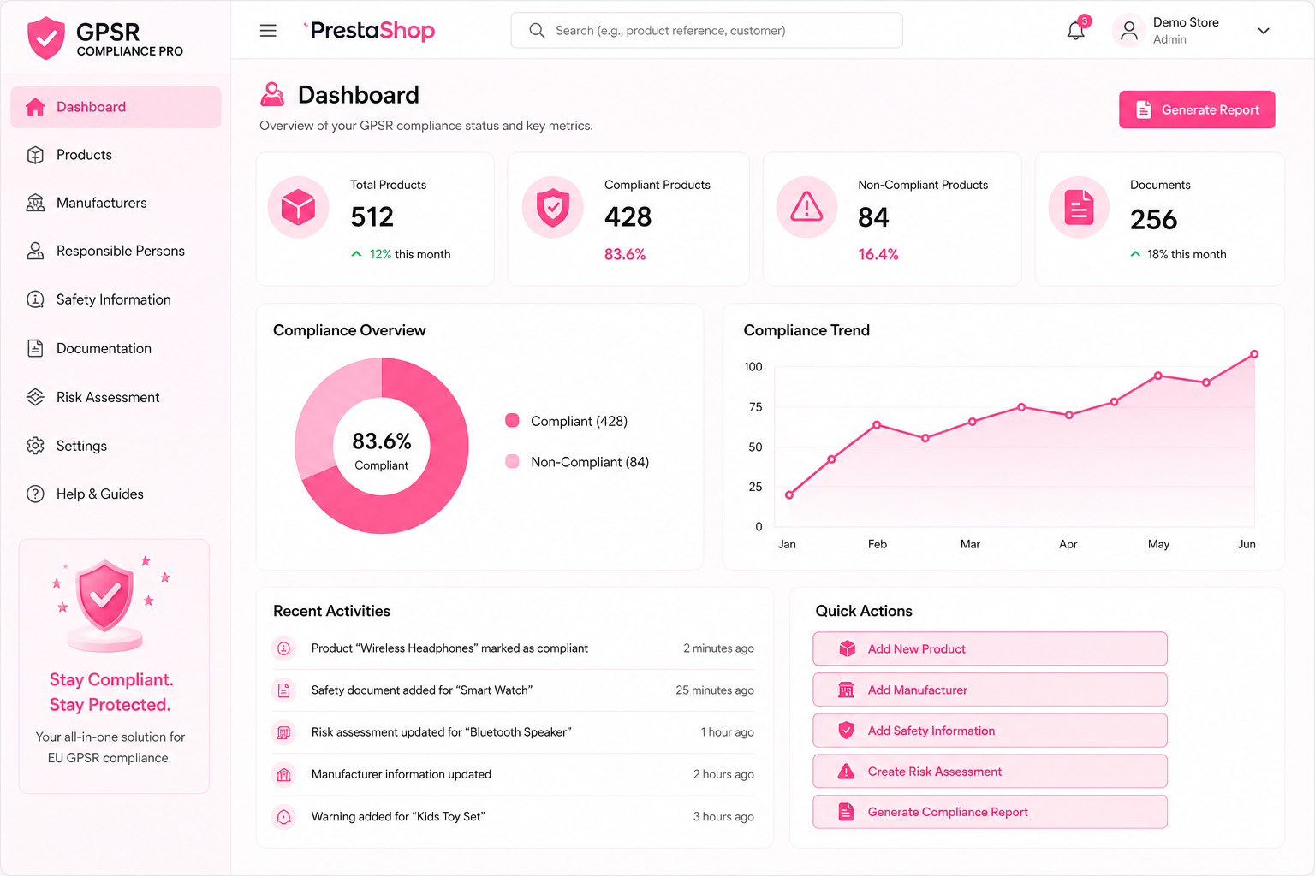Click the Documentation sidebar icon
The width and height of the screenshot is (1315, 876).
35,348
